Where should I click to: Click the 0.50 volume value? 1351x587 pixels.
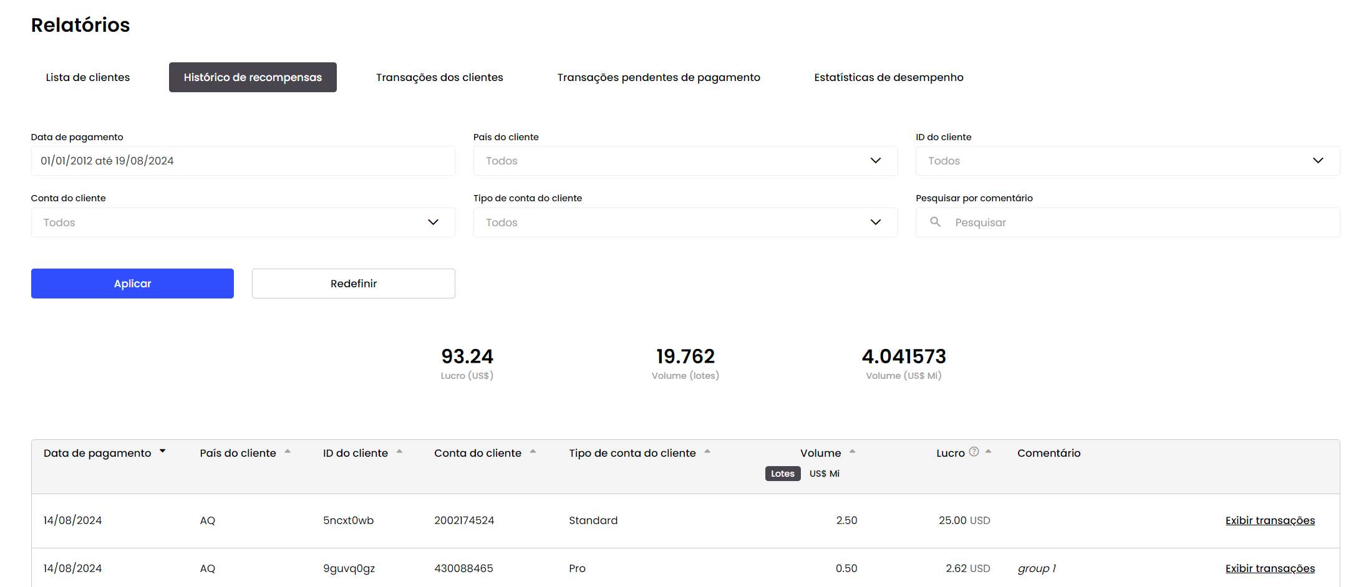click(x=846, y=568)
